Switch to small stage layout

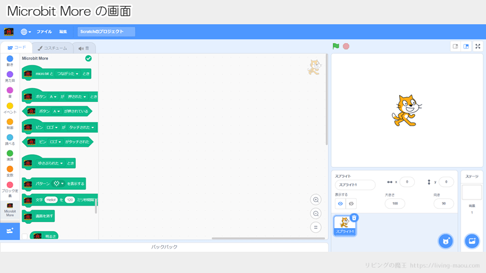(x=455, y=47)
